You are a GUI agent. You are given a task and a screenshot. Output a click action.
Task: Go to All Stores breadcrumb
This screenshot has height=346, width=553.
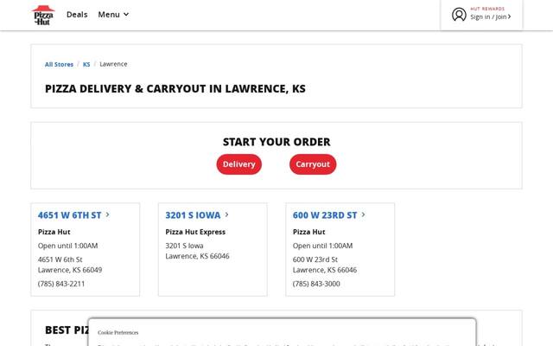coord(59,64)
